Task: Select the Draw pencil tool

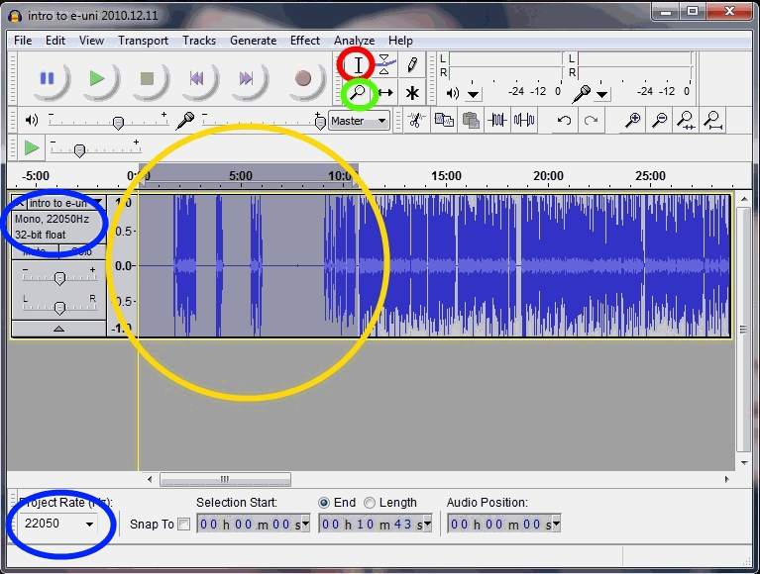Action: [412, 65]
